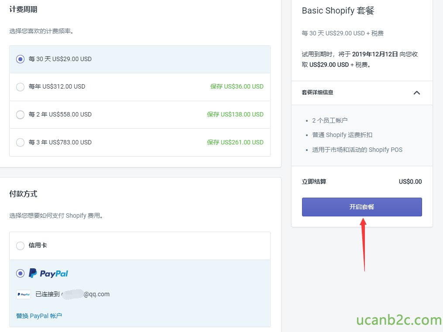The image size is (443, 332).
Task: Click the 保存 US$36.00 USD savings text
Action: (237, 86)
